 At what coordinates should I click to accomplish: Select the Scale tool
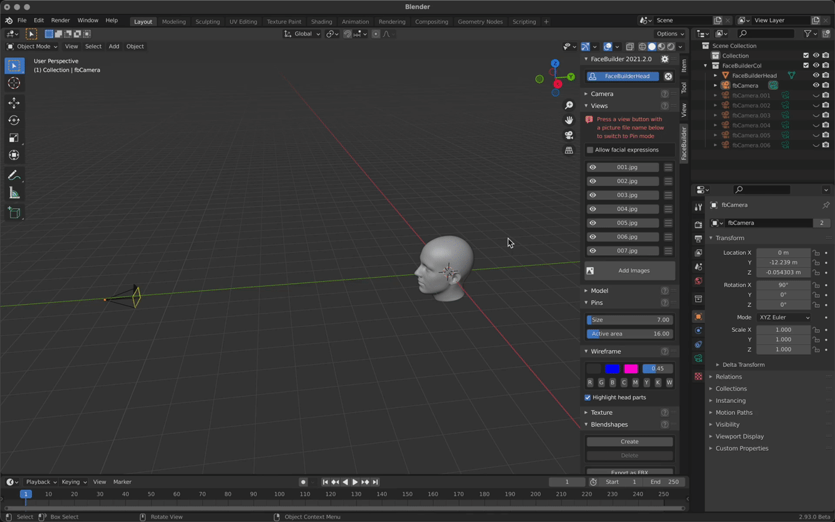tap(14, 138)
